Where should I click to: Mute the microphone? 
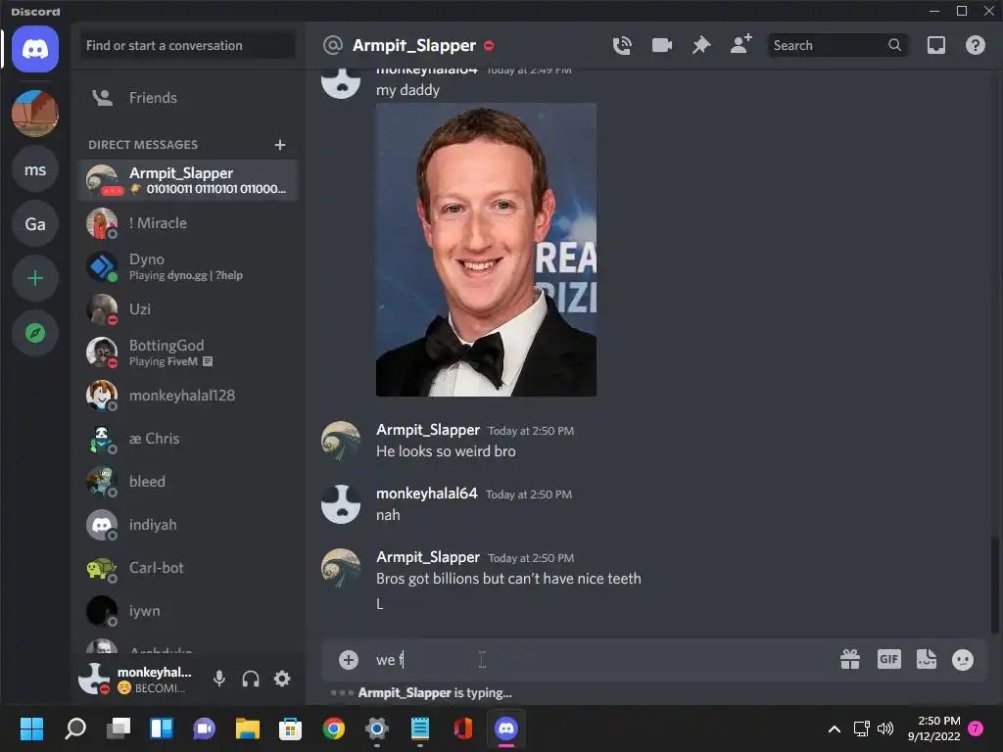click(218, 679)
